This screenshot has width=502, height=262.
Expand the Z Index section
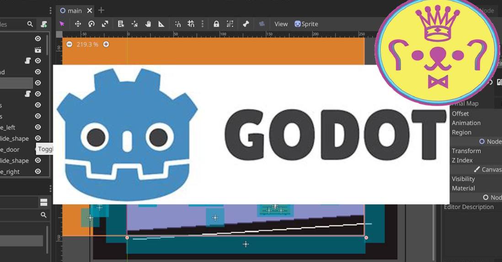tap(462, 160)
